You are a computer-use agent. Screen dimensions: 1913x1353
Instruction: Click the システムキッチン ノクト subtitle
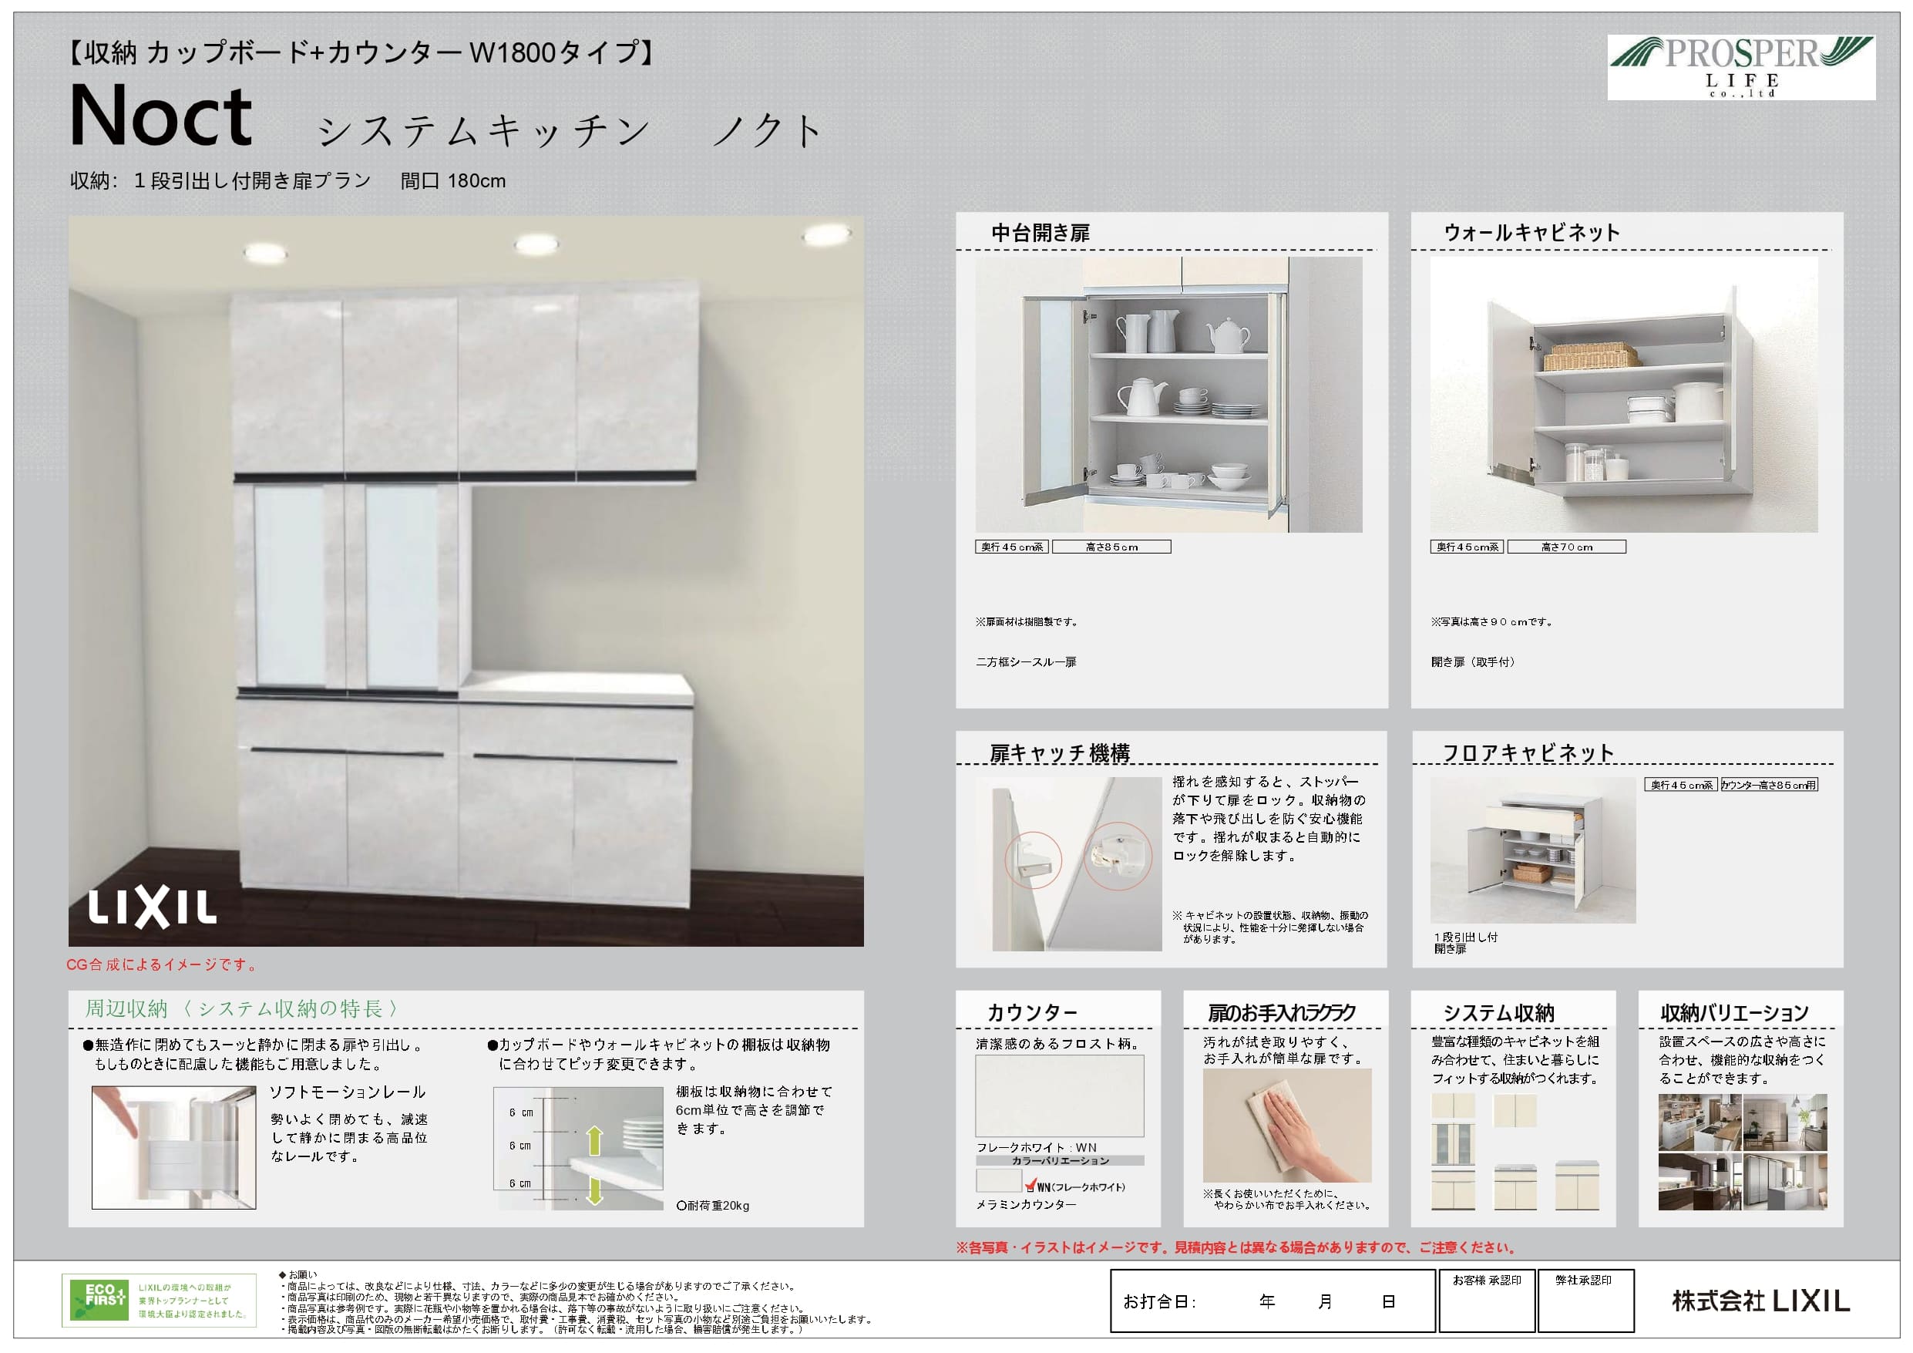[x=570, y=131]
